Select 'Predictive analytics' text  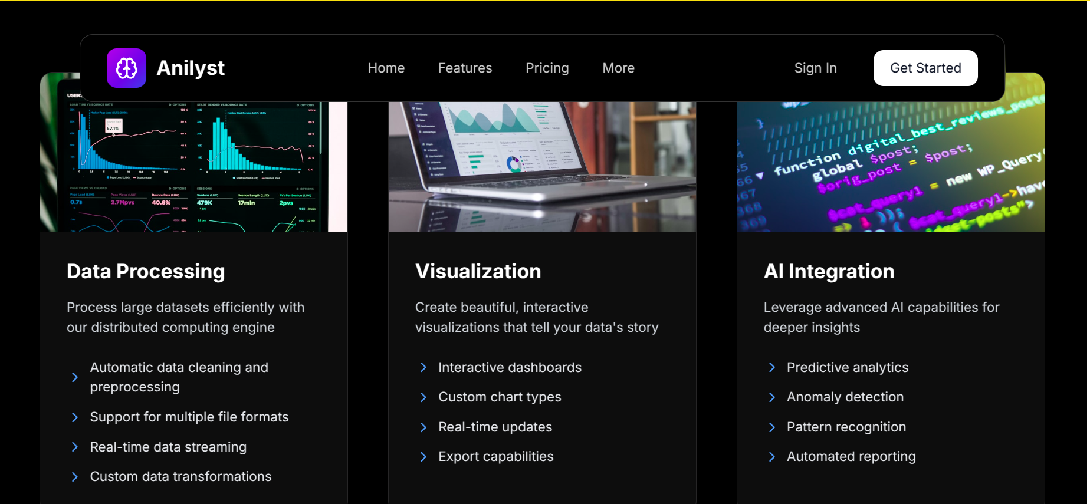click(x=848, y=368)
